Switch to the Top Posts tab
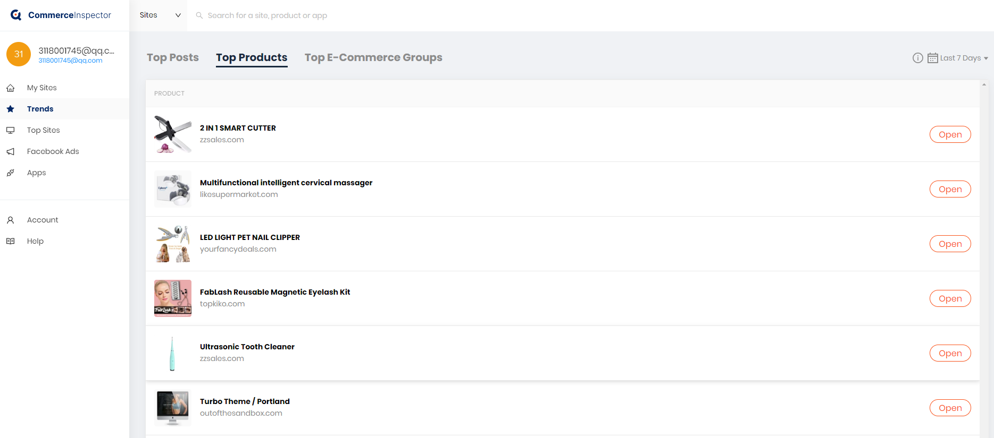 [x=172, y=57]
